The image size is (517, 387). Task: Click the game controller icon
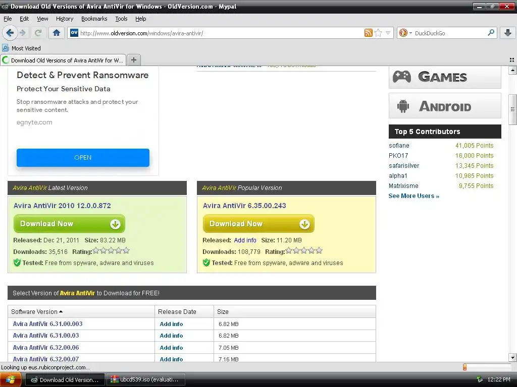pyautogui.click(x=401, y=77)
